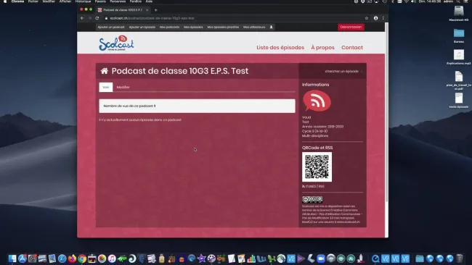The height and width of the screenshot is (265, 472).
Task: Click Google Chrome in the Dock
Action: [x=82, y=258]
